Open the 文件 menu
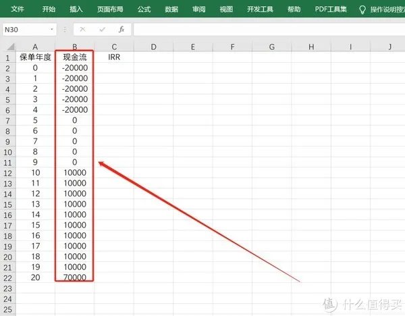 click(x=18, y=9)
